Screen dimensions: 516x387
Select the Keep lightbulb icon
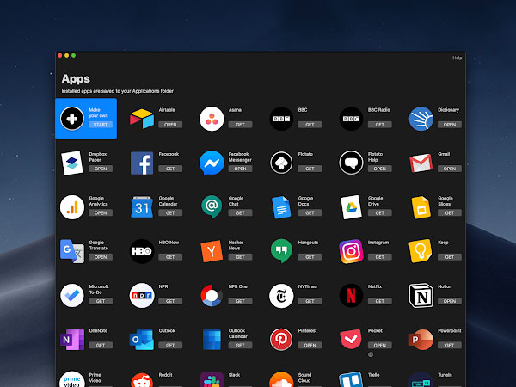pyautogui.click(x=421, y=251)
